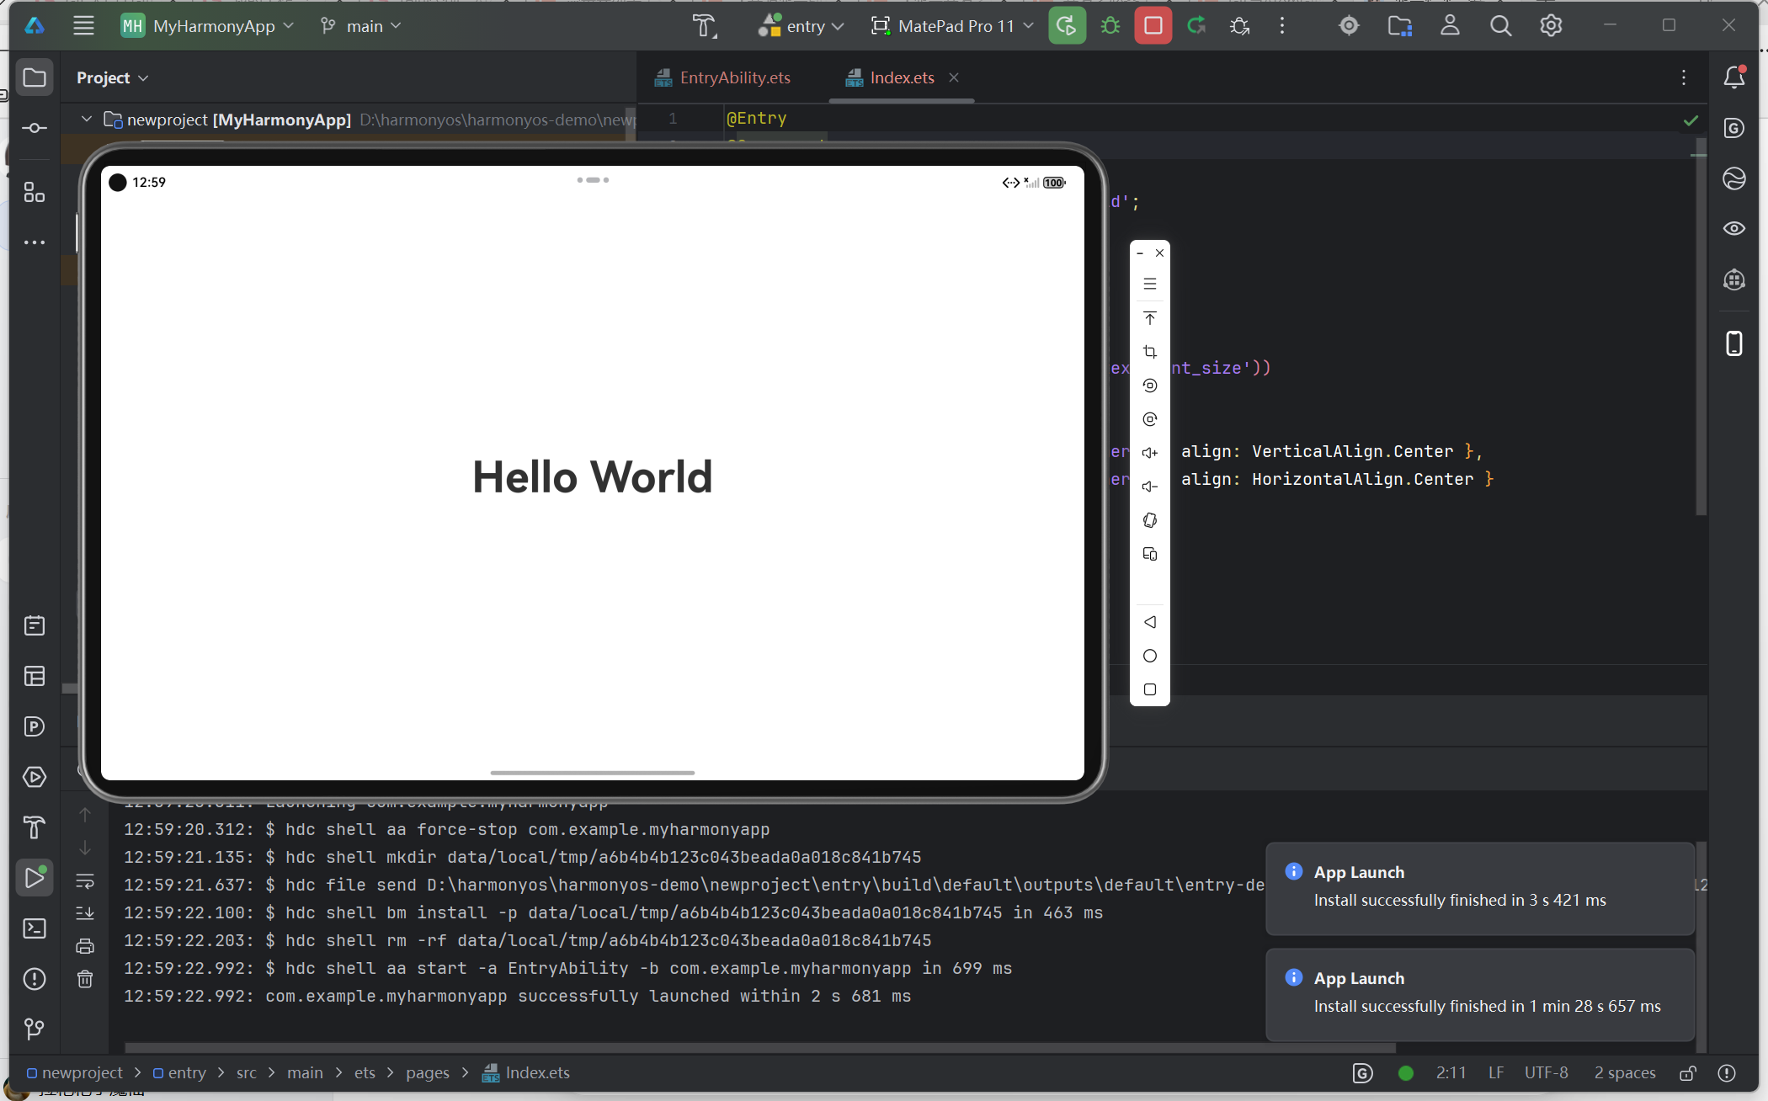Click the UTF-8 encoding status item

pos(1546,1072)
